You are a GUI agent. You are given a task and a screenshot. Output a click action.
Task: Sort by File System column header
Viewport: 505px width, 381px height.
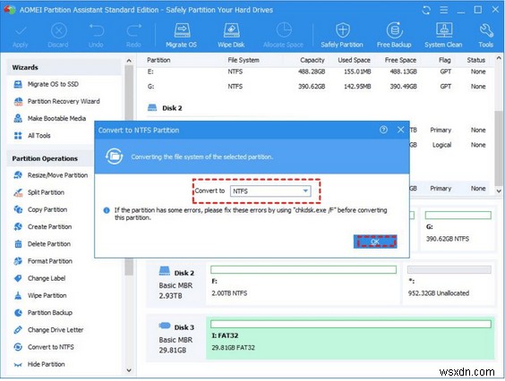[244, 60]
